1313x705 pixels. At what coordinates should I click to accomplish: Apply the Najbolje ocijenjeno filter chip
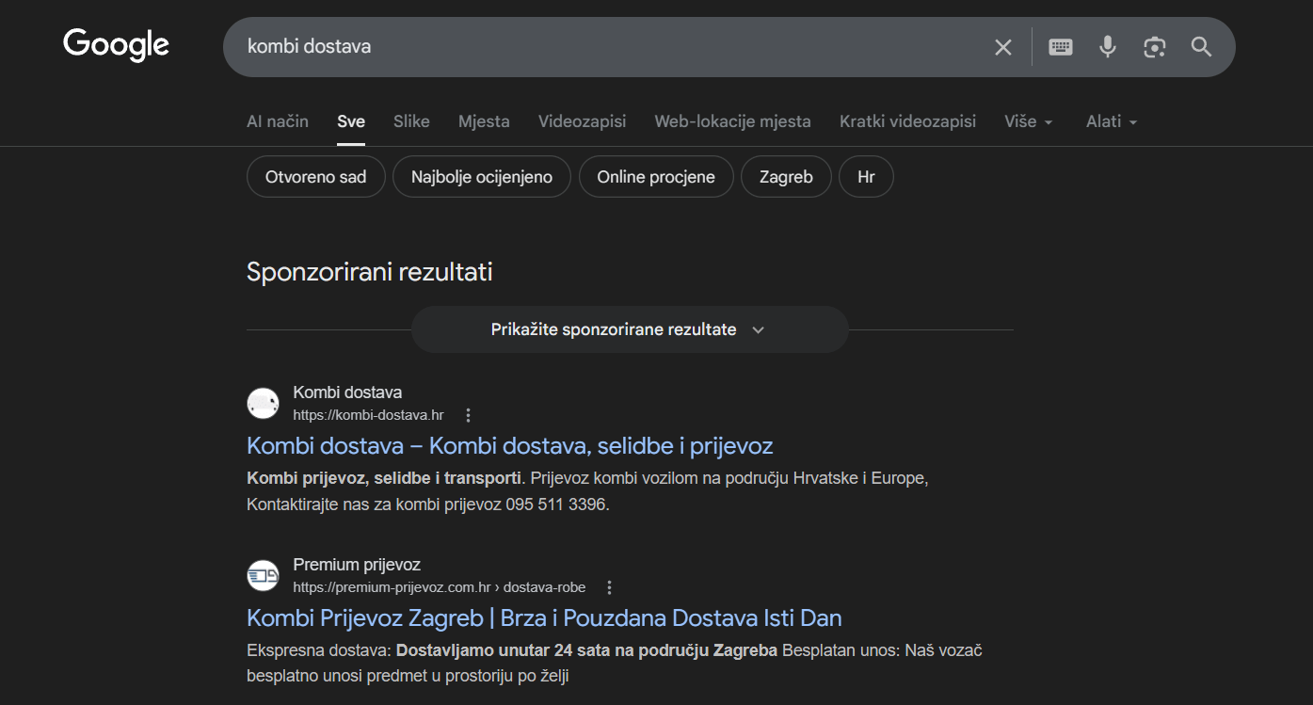tap(482, 177)
